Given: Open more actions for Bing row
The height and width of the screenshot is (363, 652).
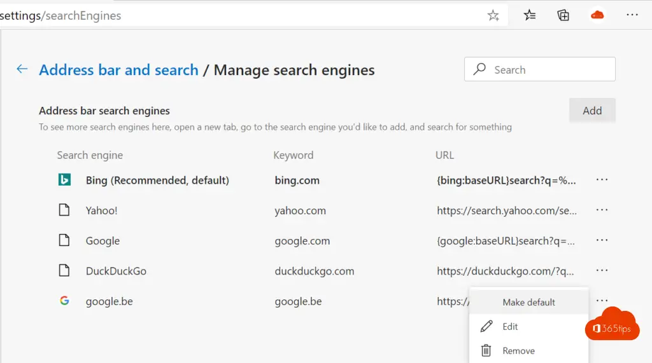Looking at the screenshot, I should tap(602, 180).
